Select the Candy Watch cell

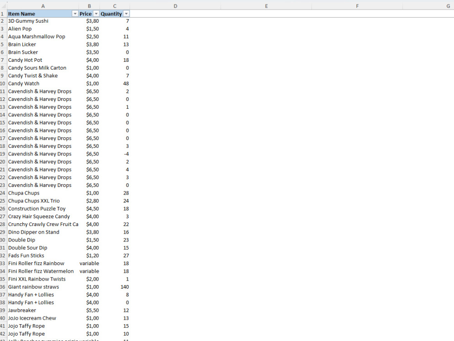coord(43,84)
